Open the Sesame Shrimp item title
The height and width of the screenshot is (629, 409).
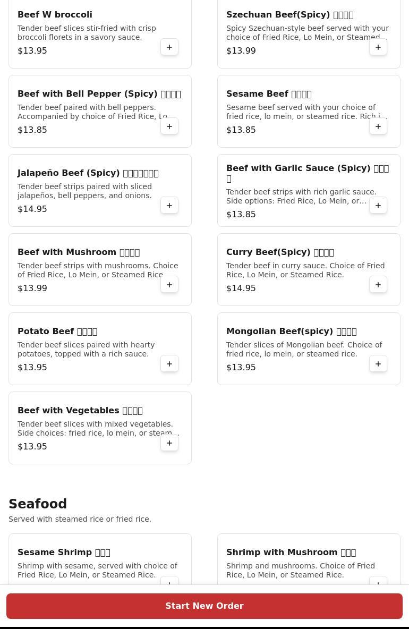[x=64, y=552]
